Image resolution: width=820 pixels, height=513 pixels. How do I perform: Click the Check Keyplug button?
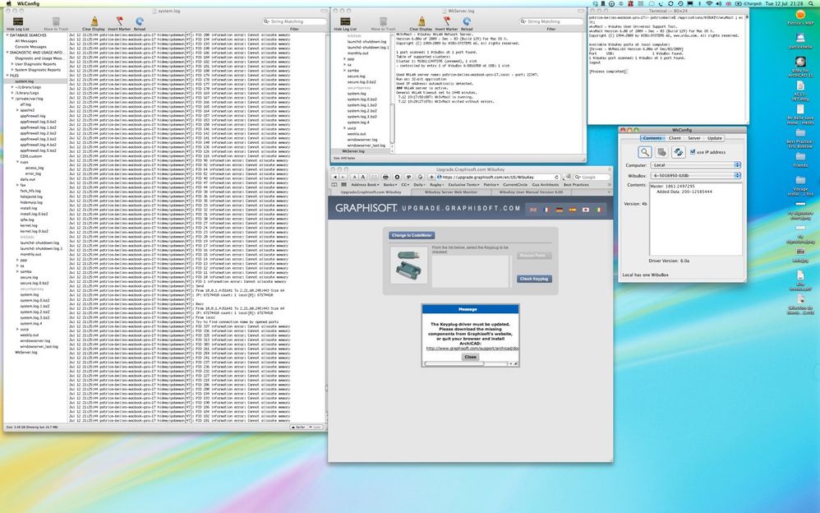click(x=534, y=279)
